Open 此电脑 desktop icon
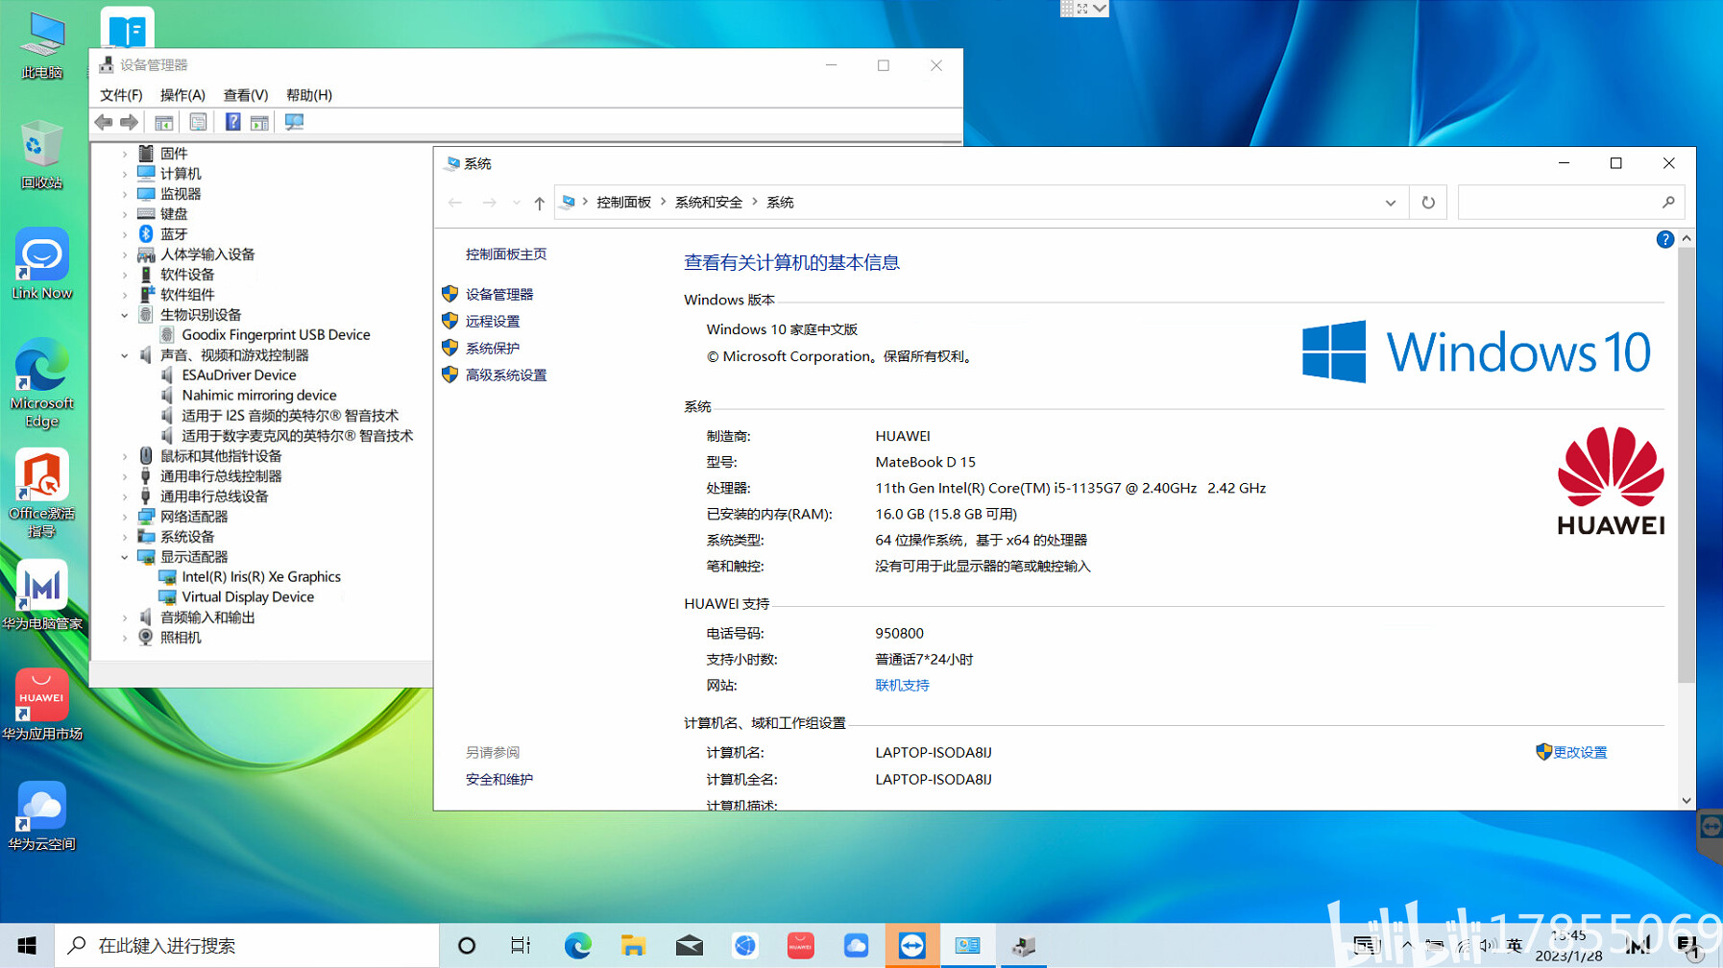Screen dimensions: 1723x968 (41, 45)
